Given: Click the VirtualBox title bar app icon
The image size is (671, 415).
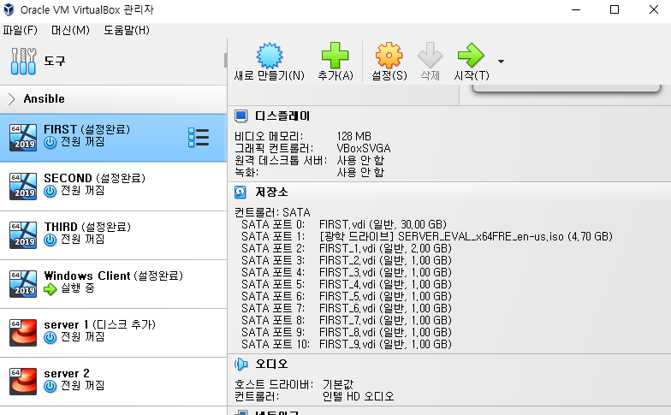Looking at the screenshot, I should click(x=9, y=10).
